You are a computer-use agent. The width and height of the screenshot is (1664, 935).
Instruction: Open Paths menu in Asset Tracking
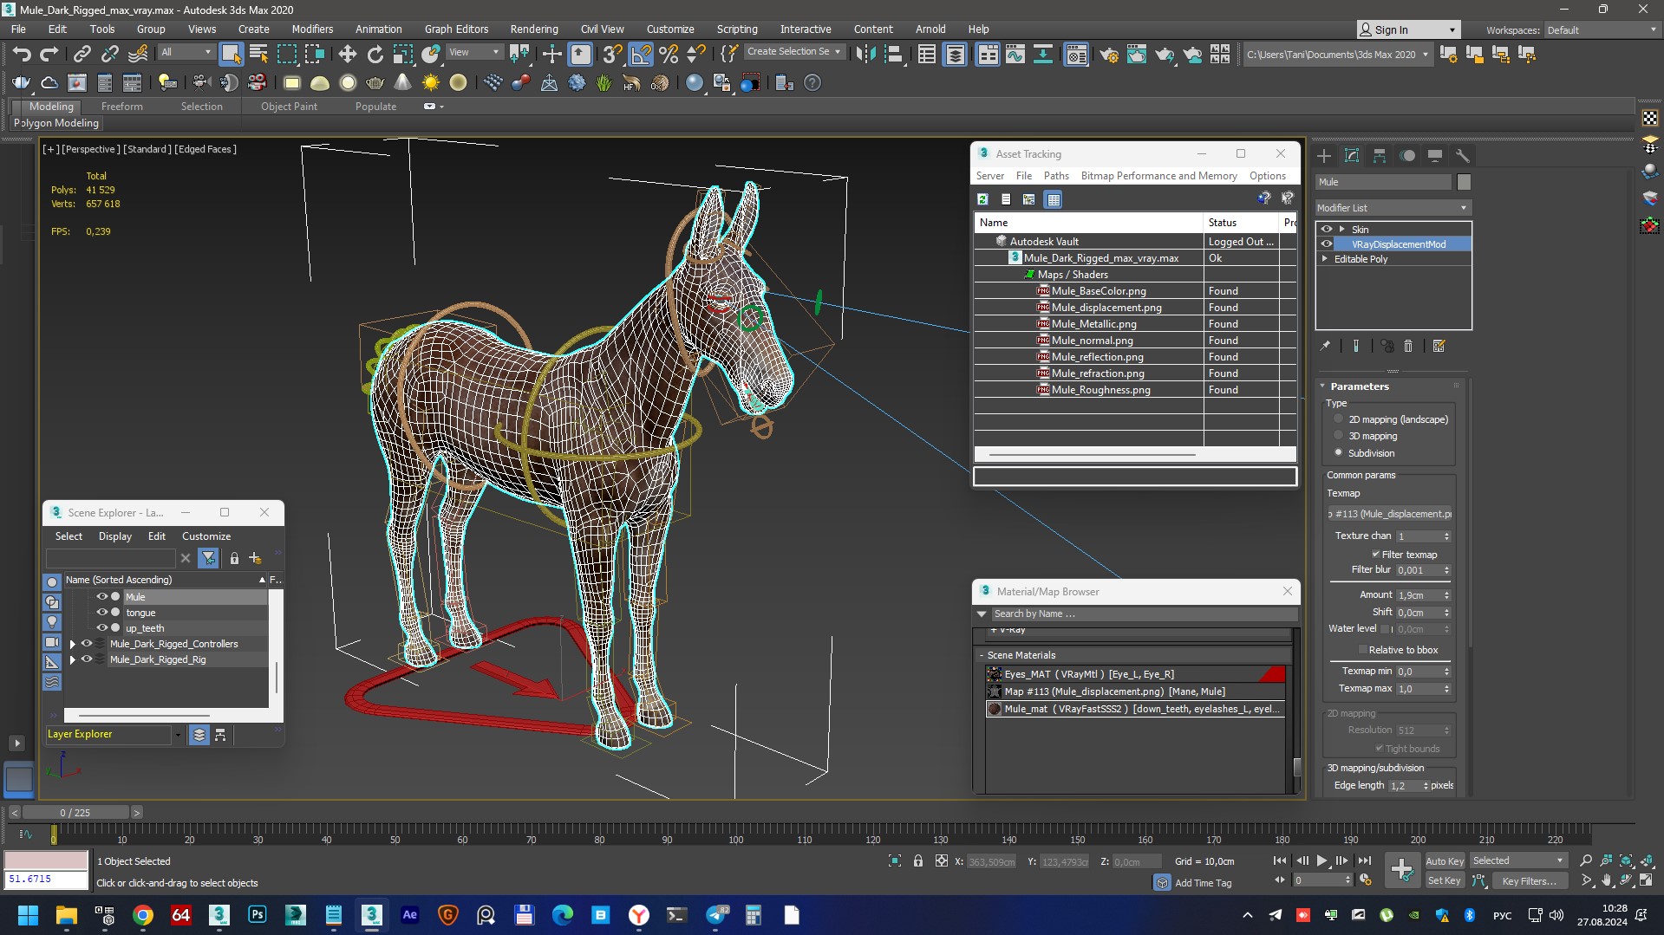(x=1056, y=175)
